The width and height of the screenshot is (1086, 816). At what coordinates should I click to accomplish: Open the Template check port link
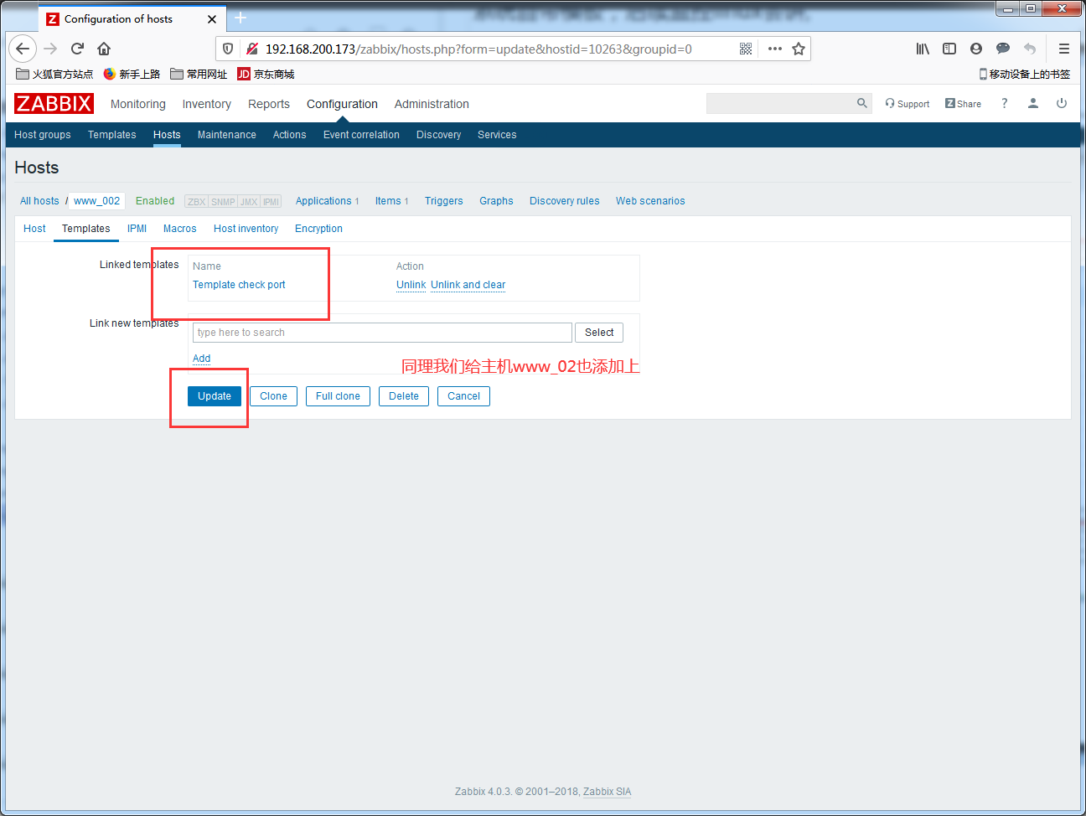(x=239, y=285)
